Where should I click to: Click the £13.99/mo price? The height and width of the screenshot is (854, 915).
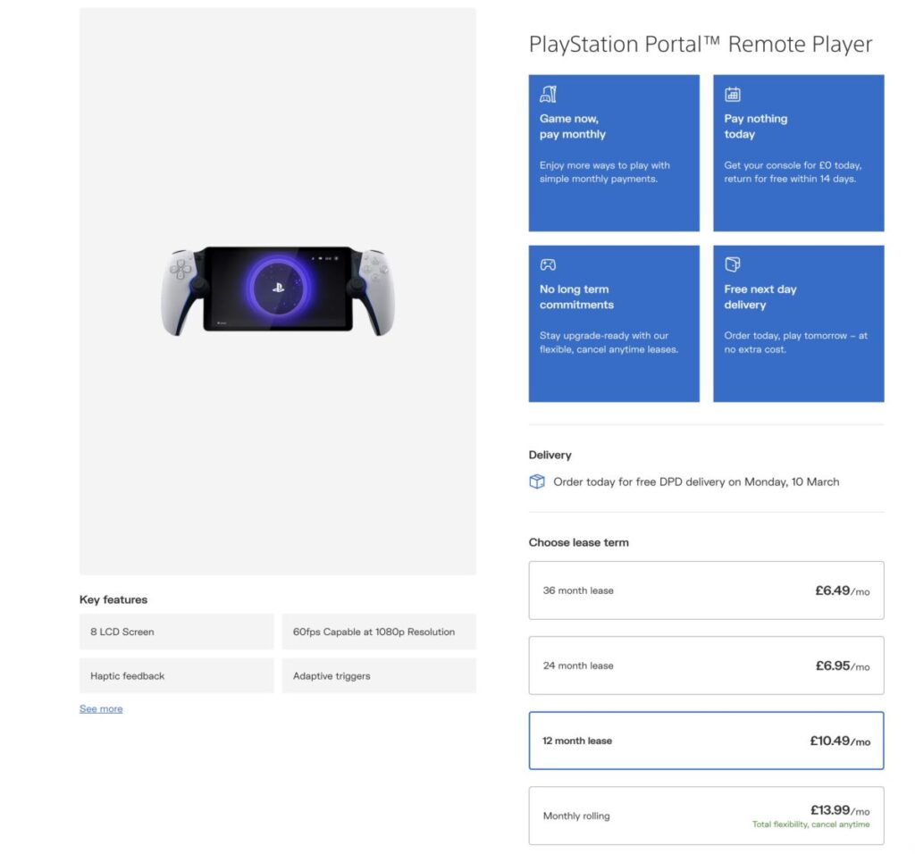pyautogui.click(x=840, y=810)
